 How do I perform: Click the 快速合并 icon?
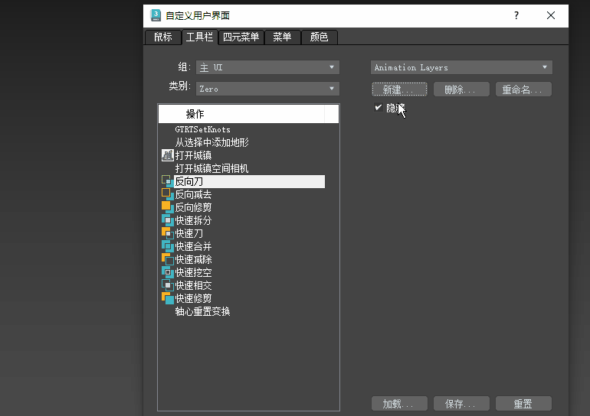pyautogui.click(x=167, y=246)
